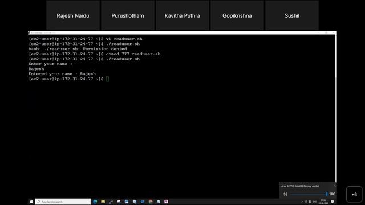Select Purushotham participant tile
Screen dimensions: 365x205
tap(128, 15)
